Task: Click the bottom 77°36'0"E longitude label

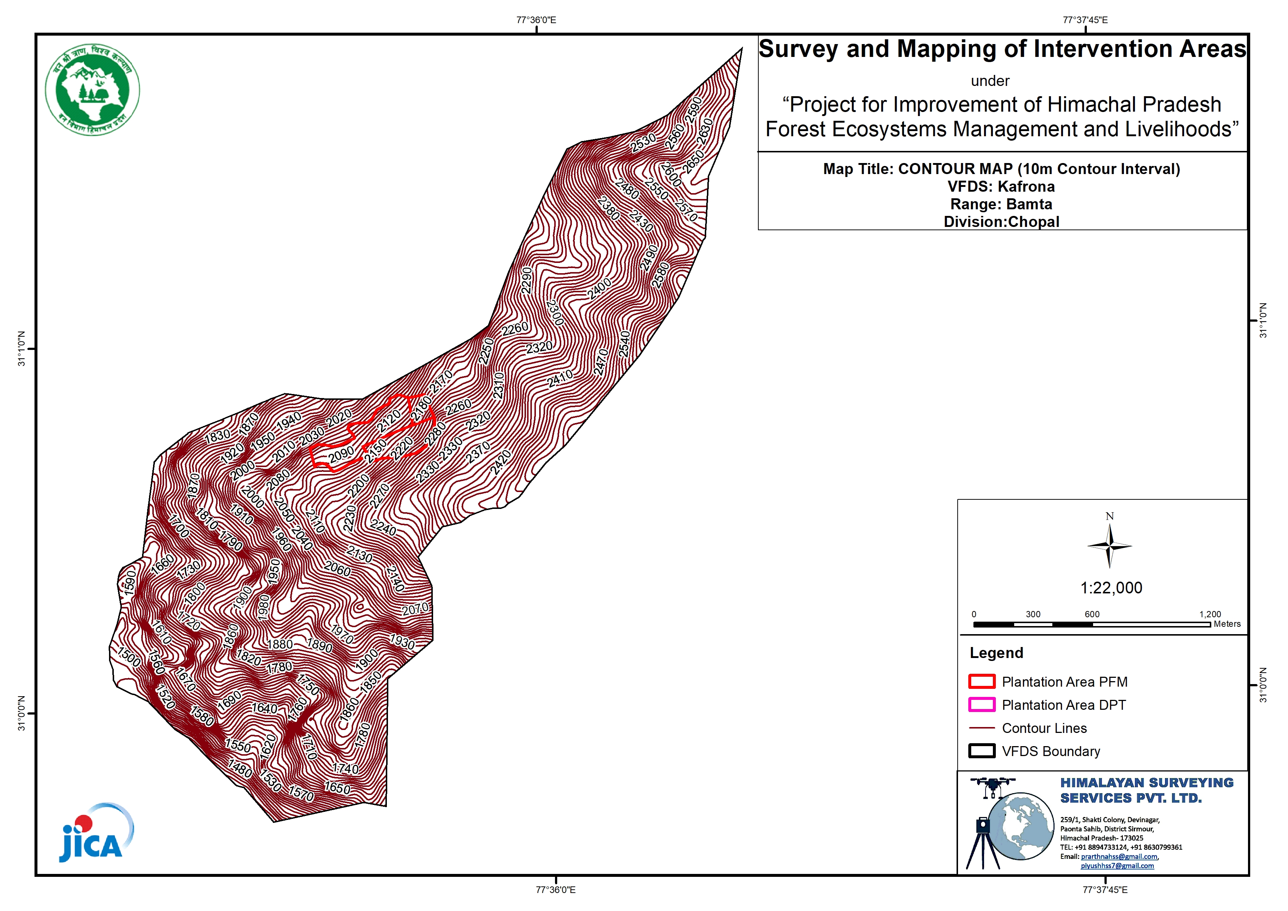Action: tap(555, 890)
